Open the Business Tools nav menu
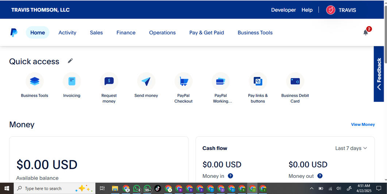The image size is (387, 194). click(x=255, y=32)
